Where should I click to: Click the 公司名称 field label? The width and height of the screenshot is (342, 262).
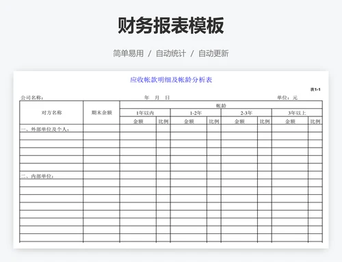coord(32,98)
